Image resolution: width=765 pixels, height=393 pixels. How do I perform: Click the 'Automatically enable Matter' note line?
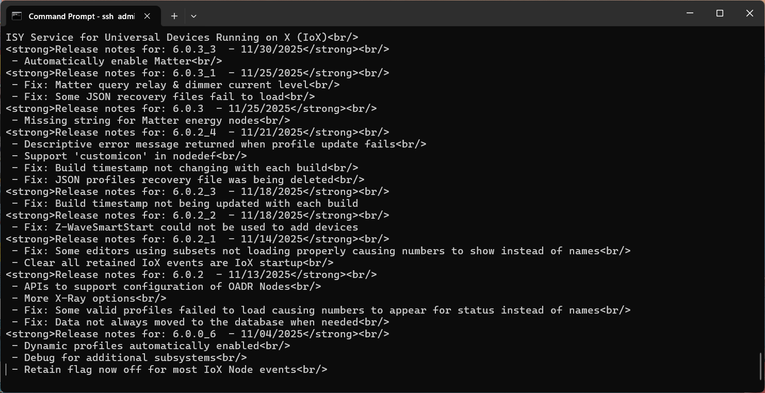[119, 61]
